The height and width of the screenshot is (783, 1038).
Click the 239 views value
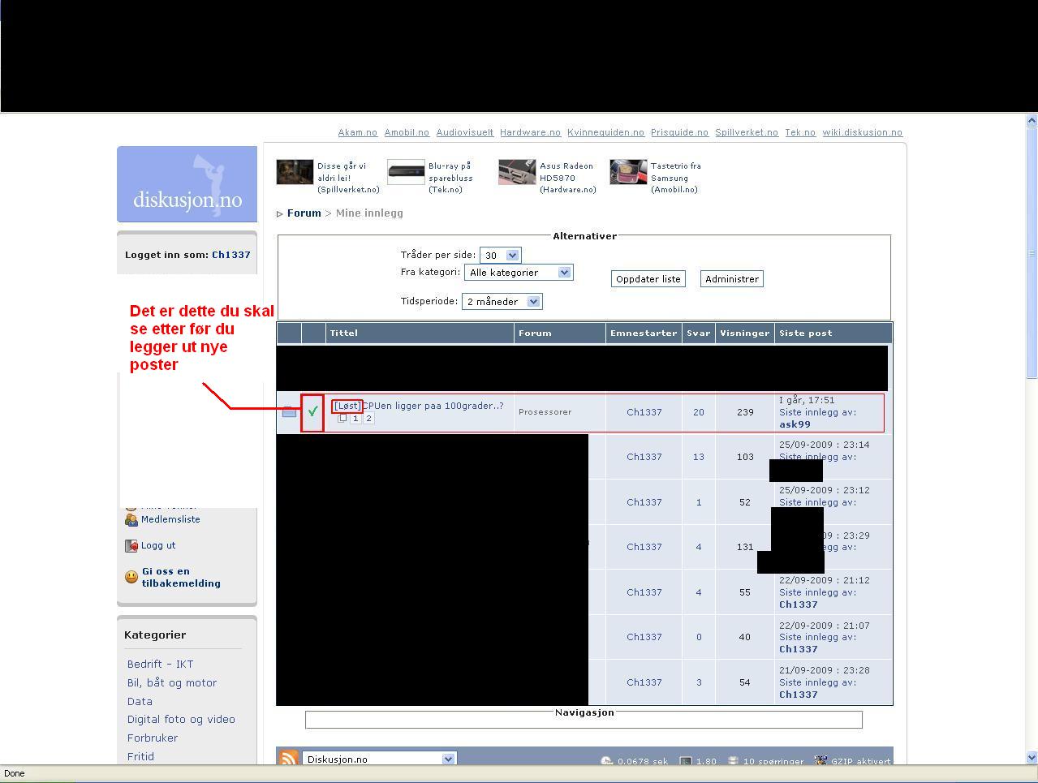745,412
